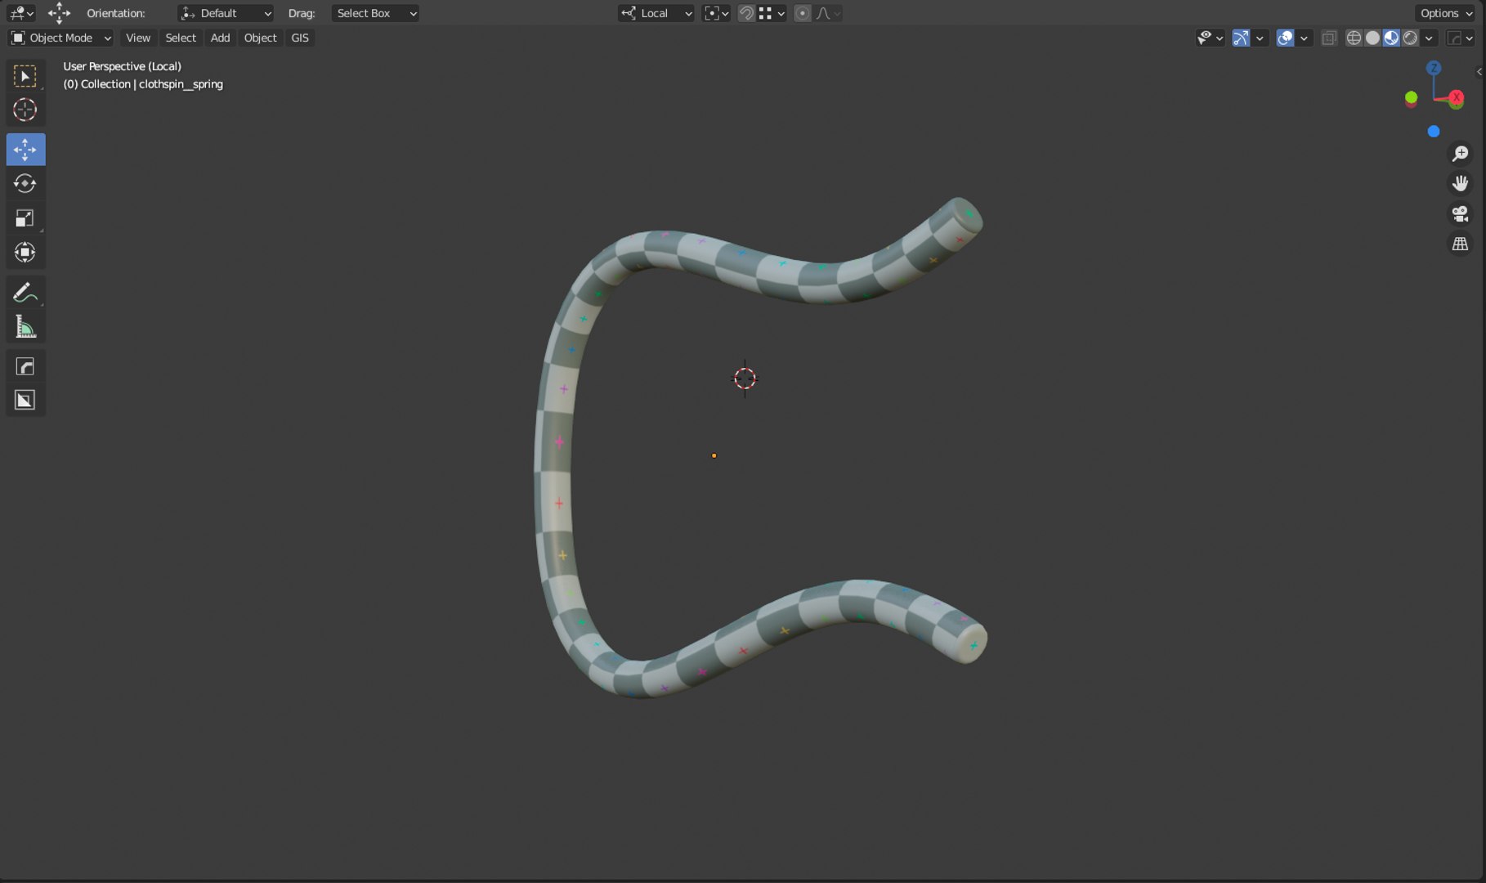The height and width of the screenshot is (883, 1486).
Task: Toggle proportional editing button
Action: tap(803, 13)
